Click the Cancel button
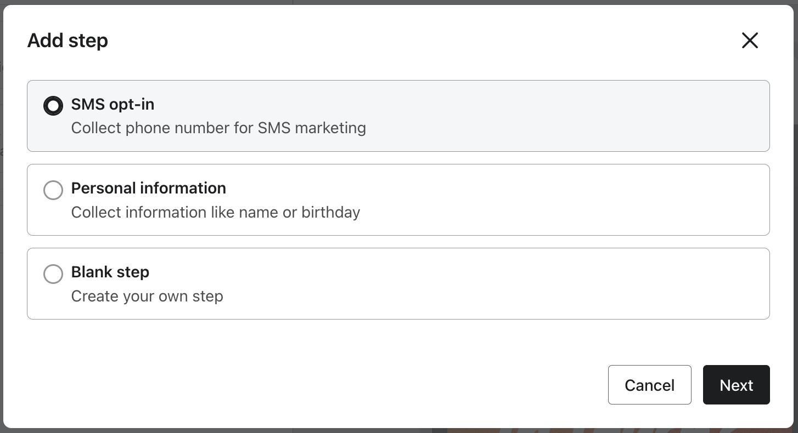The height and width of the screenshot is (433, 798). tap(650, 385)
